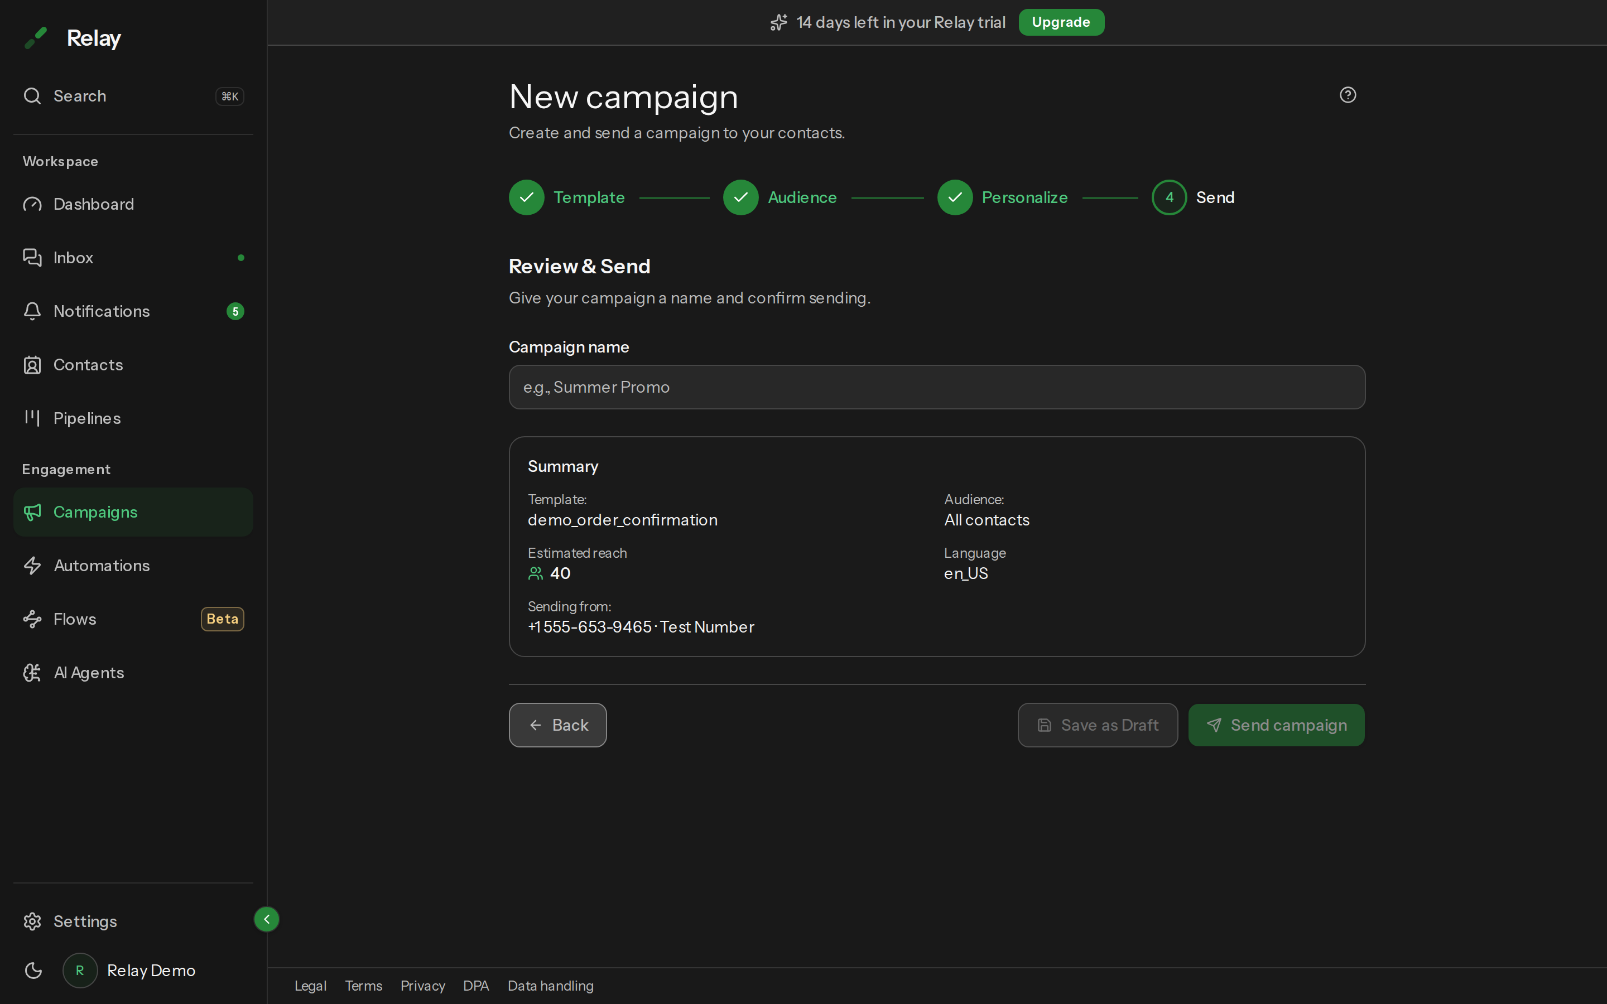Open the Privacy footer link

422,986
